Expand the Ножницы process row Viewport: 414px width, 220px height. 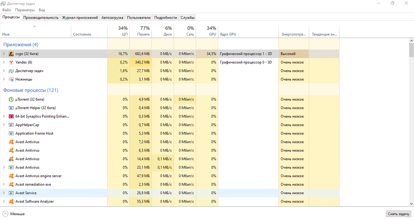[4, 79]
